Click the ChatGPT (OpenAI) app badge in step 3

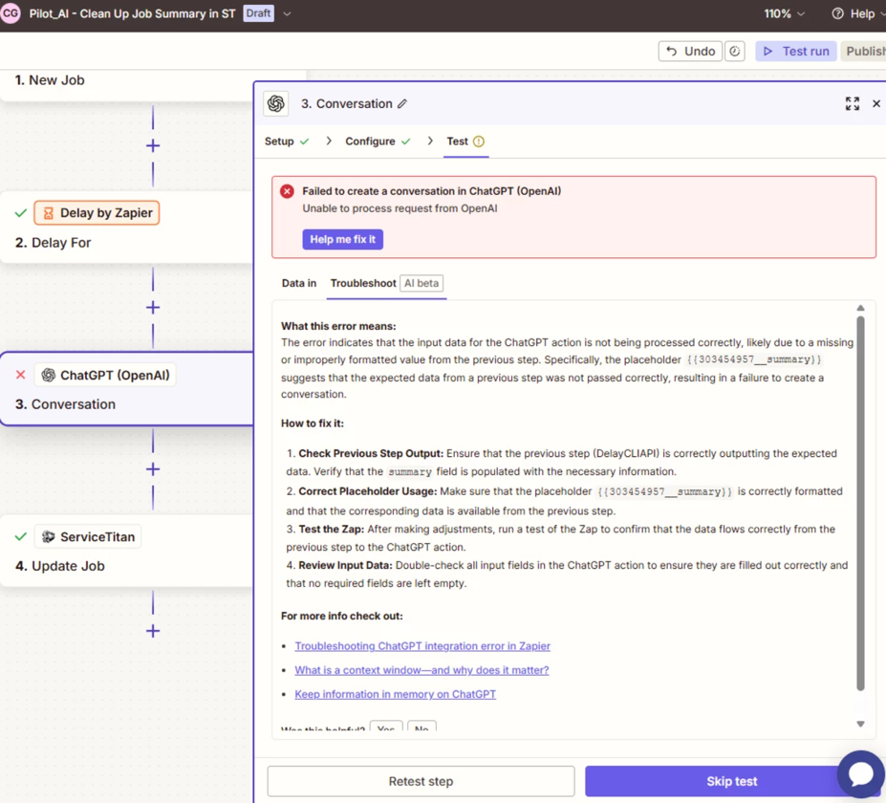coord(105,376)
